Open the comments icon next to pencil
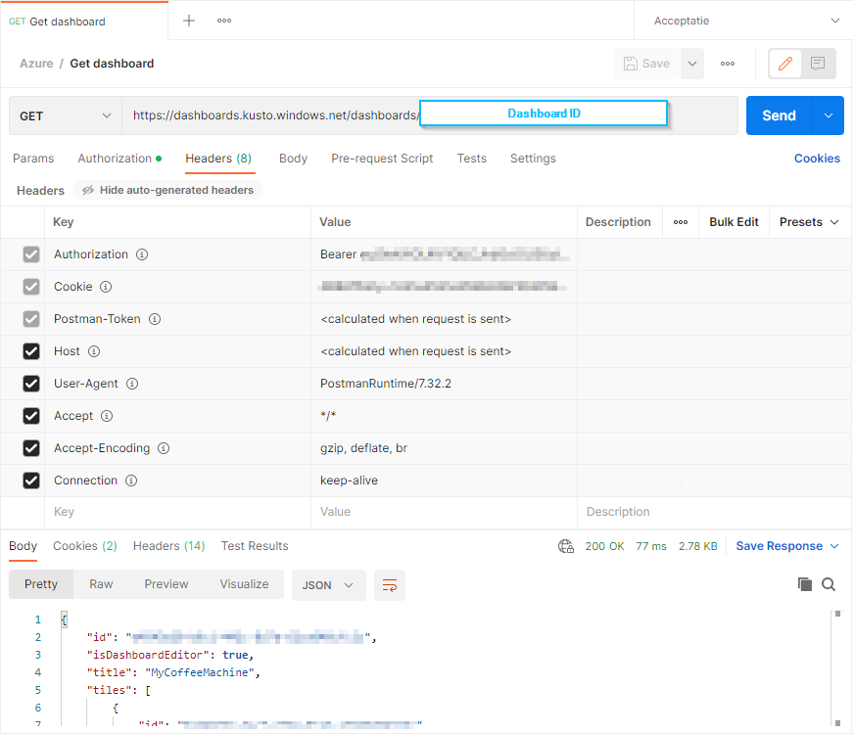The width and height of the screenshot is (854, 734). click(818, 64)
